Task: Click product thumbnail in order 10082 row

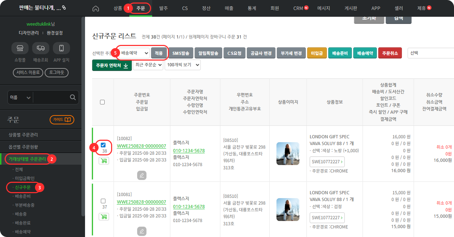Action: 288,154
